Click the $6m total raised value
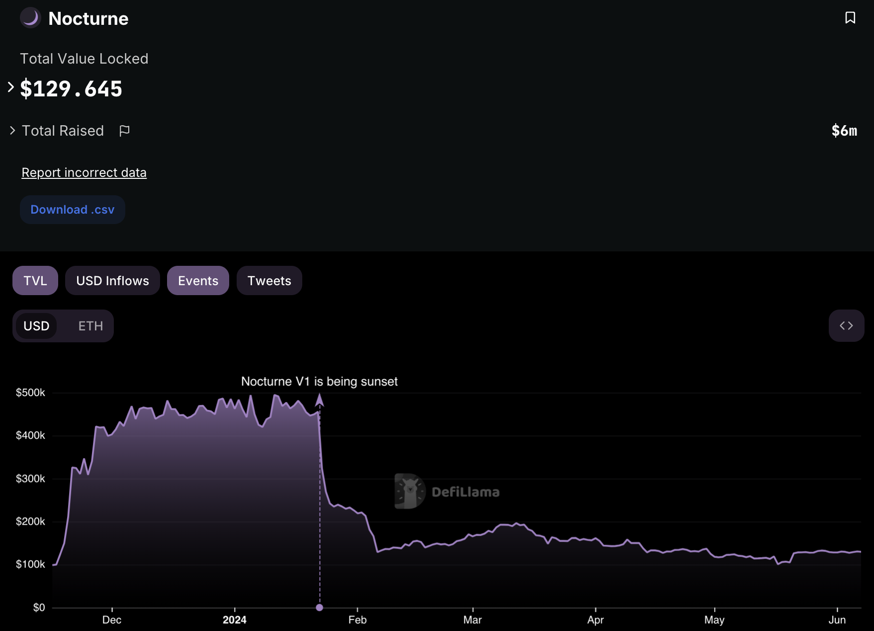Viewport: 874px width, 631px height. (844, 131)
